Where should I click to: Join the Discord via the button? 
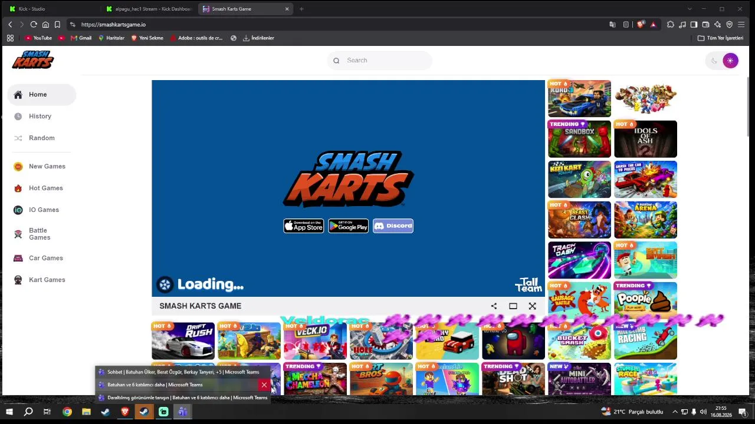coord(393,226)
